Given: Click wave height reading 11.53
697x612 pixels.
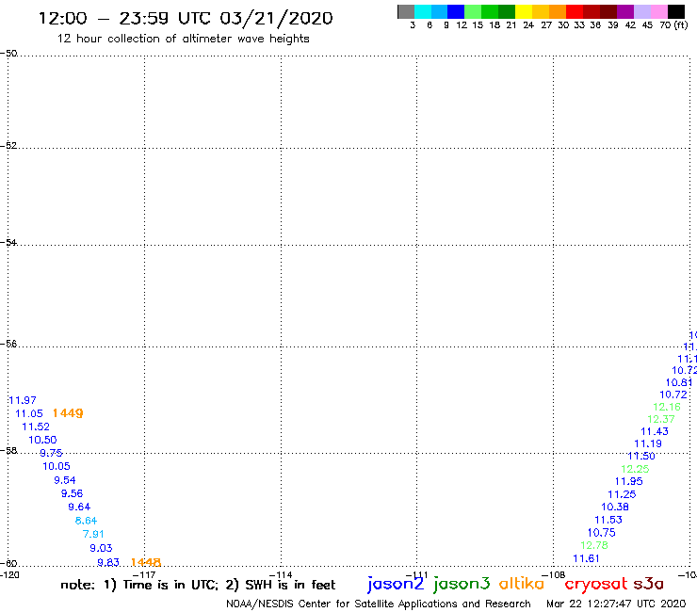Looking at the screenshot, I should coord(608,520).
